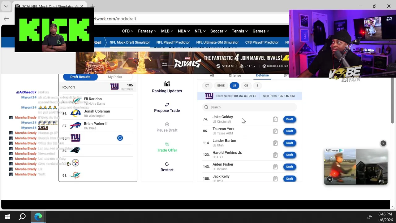Screen dimensions: 396x223
Task: Switch to My Picks view
Action: pyautogui.click(x=115, y=77)
